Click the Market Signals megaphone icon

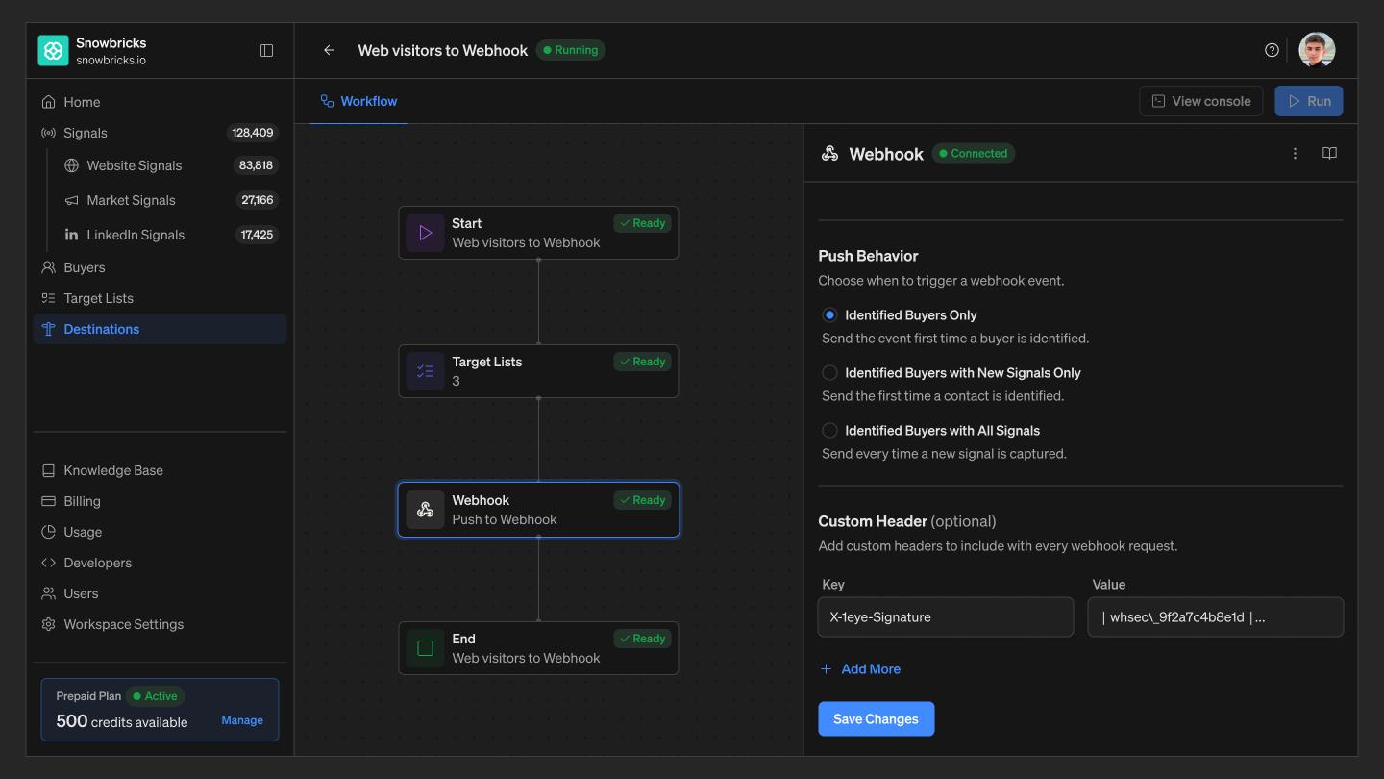(x=71, y=200)
